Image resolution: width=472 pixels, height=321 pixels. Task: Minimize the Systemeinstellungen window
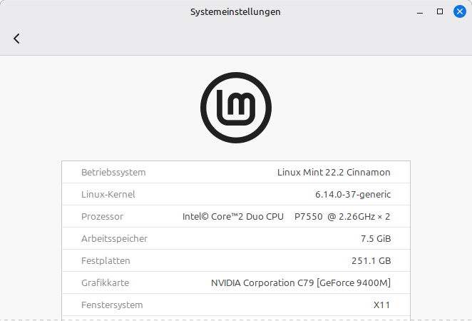420,11
